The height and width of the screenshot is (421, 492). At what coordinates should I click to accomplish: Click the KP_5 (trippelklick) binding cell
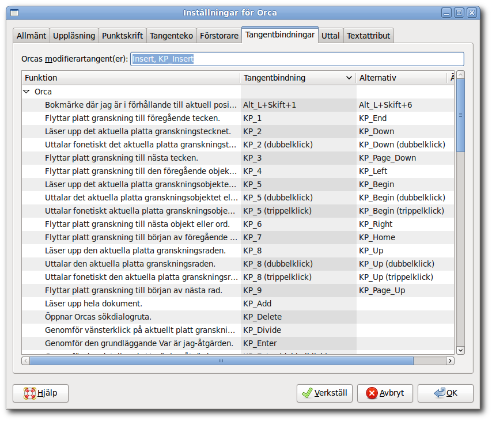[298, 211]
